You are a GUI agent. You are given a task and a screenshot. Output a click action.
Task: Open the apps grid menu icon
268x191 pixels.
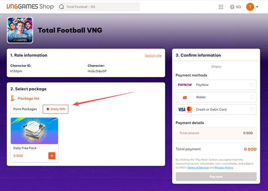coord(221,7)
